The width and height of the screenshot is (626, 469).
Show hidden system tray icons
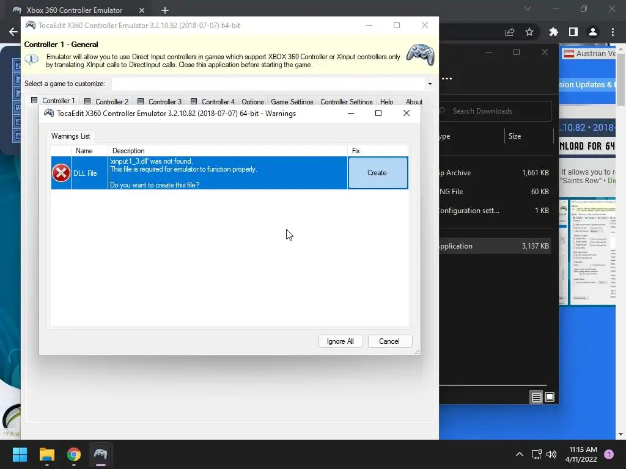(x=520, y=454)
